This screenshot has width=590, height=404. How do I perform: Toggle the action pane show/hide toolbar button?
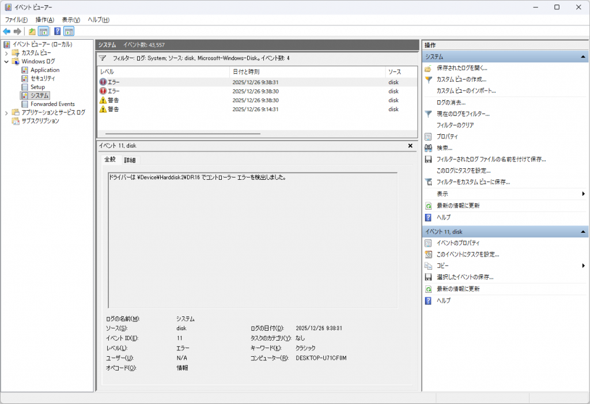(x=69, y=31)
